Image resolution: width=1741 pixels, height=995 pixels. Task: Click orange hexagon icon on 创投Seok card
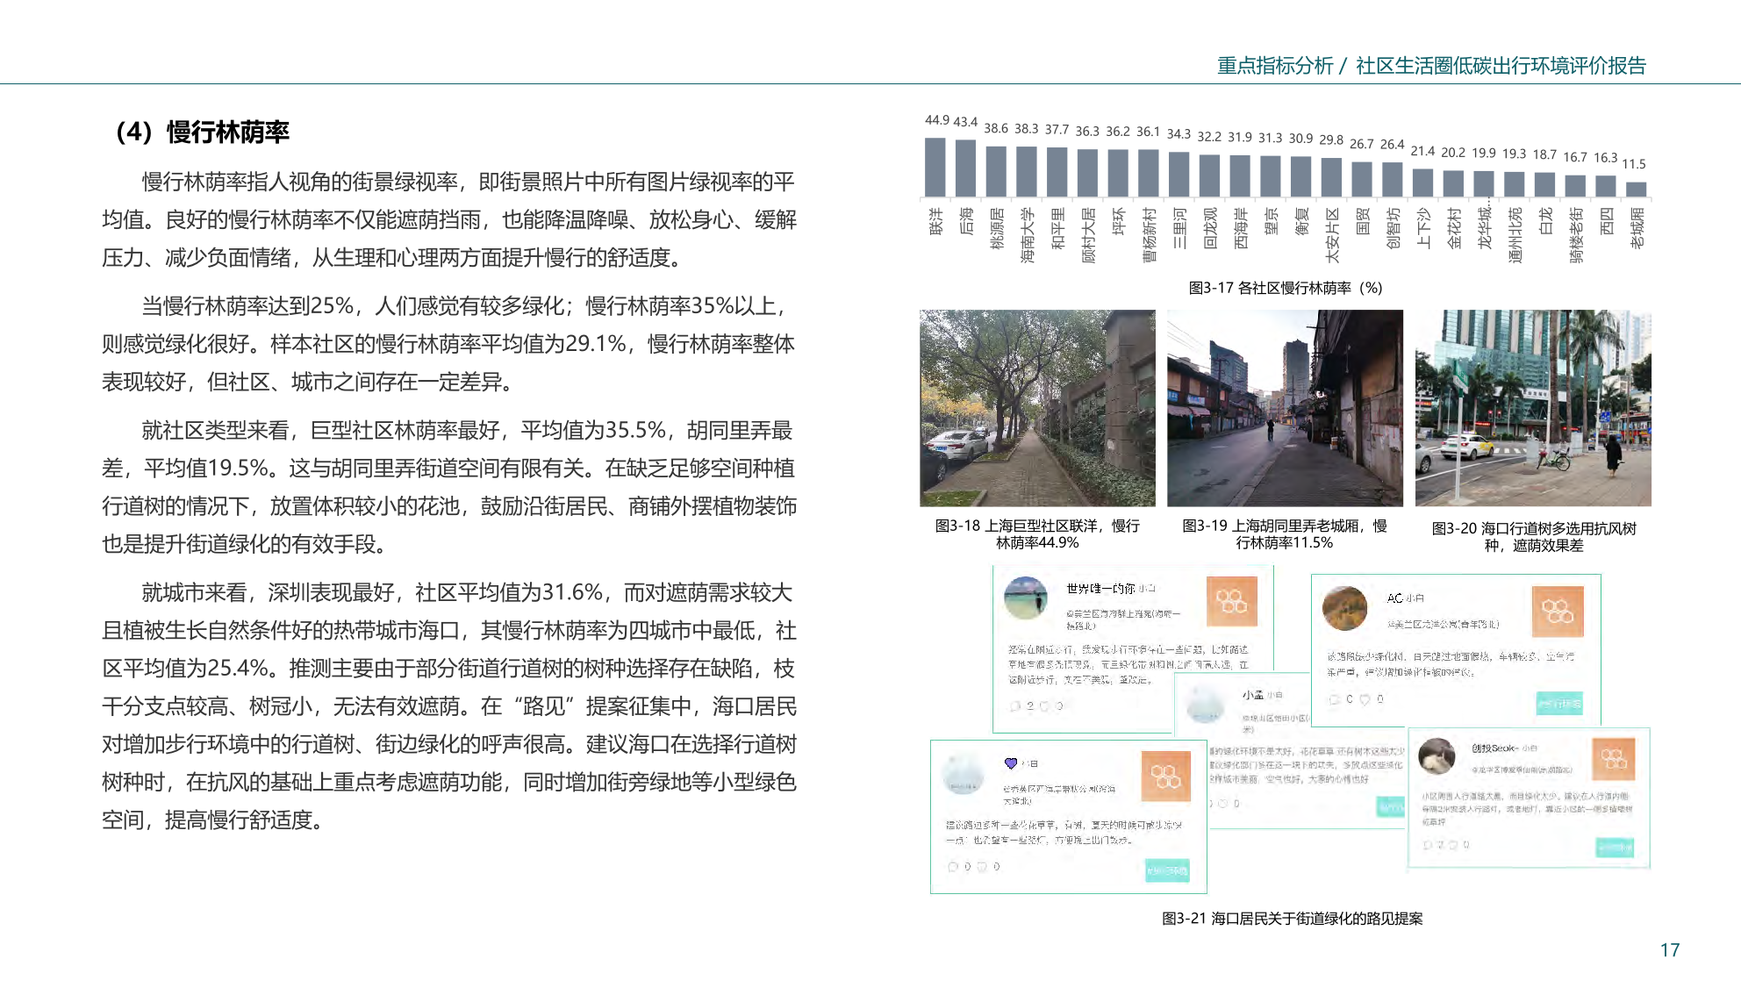coord(1613,759)
